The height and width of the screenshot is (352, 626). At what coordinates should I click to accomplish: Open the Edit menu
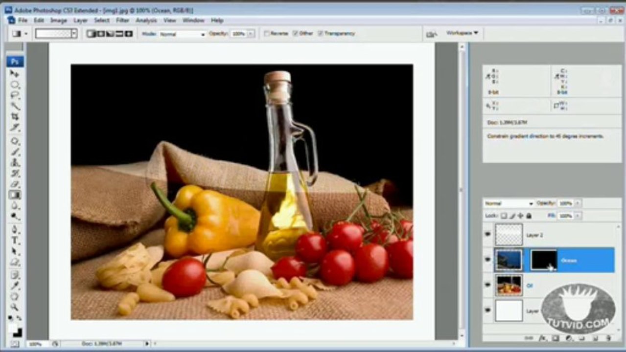click(39, 21)
